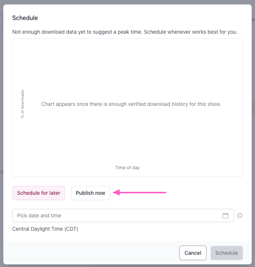Click the "Time of day" axis label
This screenshot has height=267, width=255.
pyautogui.click(x=127, y=168)
